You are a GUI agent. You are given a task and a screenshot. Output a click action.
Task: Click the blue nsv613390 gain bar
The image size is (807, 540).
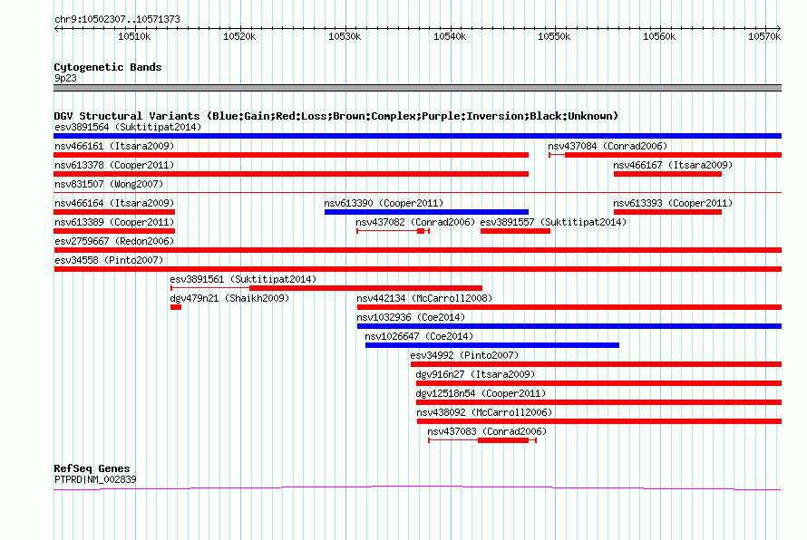(426, 212)
